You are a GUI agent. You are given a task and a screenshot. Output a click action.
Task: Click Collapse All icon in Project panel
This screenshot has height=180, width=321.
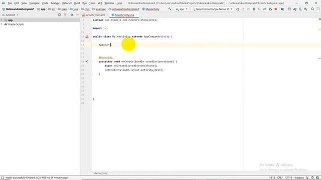point(65,15)
